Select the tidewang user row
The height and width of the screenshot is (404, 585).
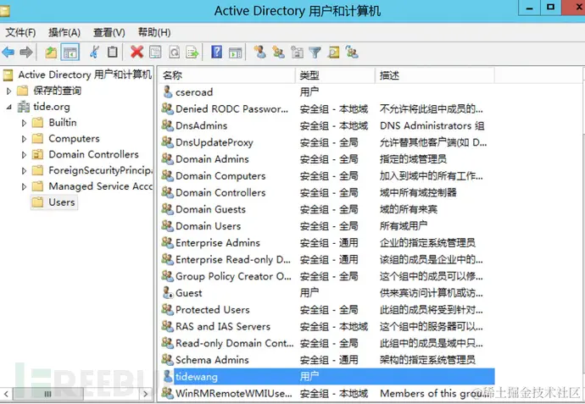pyautogui.click(x=328, y=376)
